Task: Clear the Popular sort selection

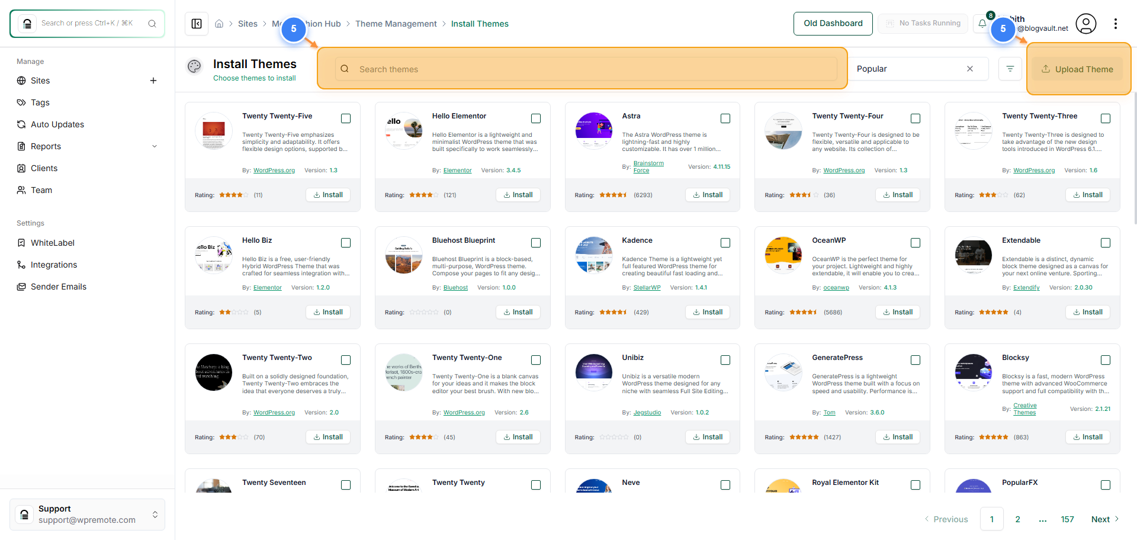Action: (970, 69)
